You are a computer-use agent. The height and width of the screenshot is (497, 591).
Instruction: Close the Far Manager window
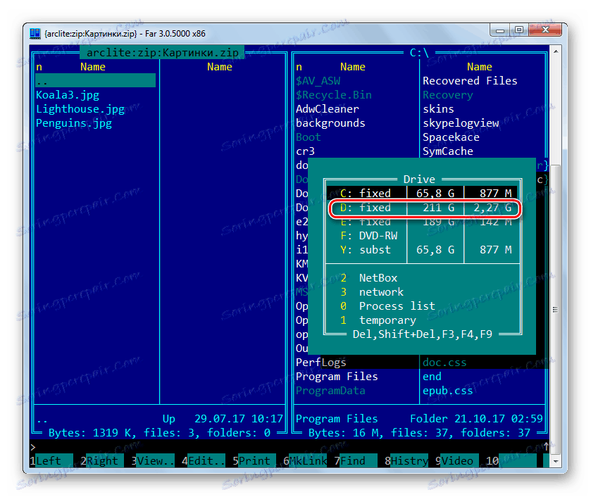[x=545, y=30]
